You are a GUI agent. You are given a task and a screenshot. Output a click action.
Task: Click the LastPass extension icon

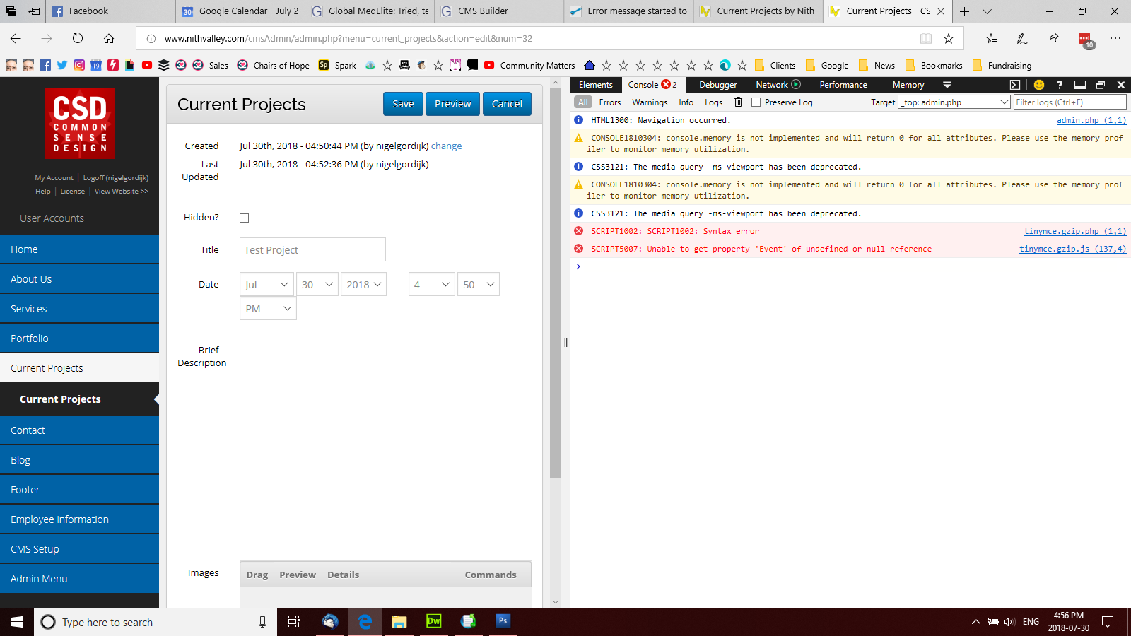[x=1084, y=39]
